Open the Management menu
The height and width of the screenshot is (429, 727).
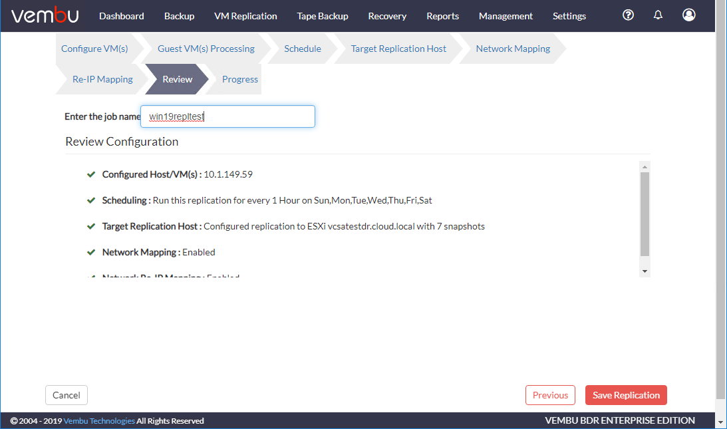coord(506,16)
